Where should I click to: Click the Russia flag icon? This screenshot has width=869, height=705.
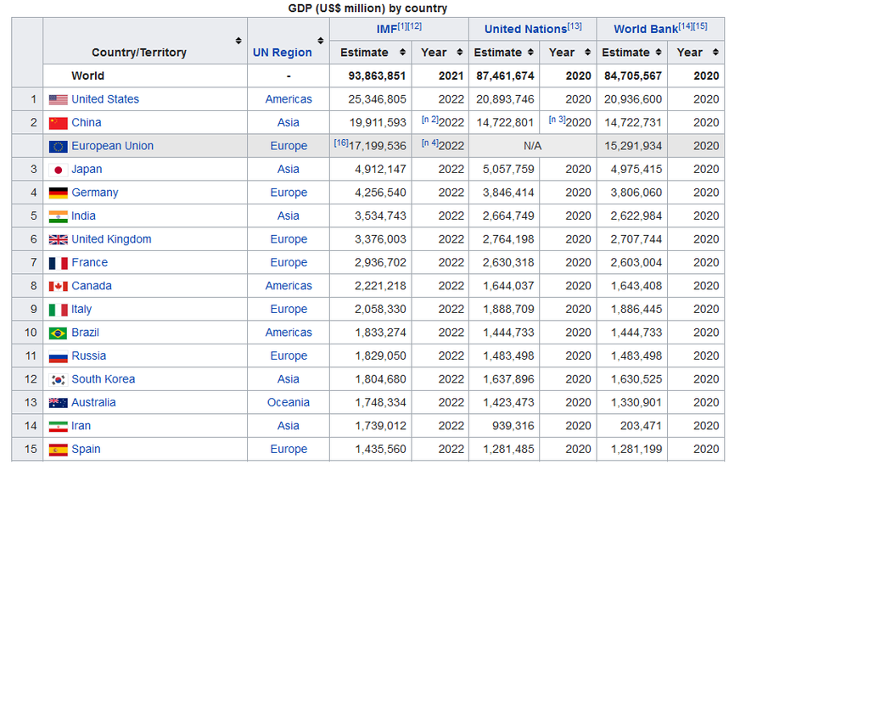click(x=59, y=355)
